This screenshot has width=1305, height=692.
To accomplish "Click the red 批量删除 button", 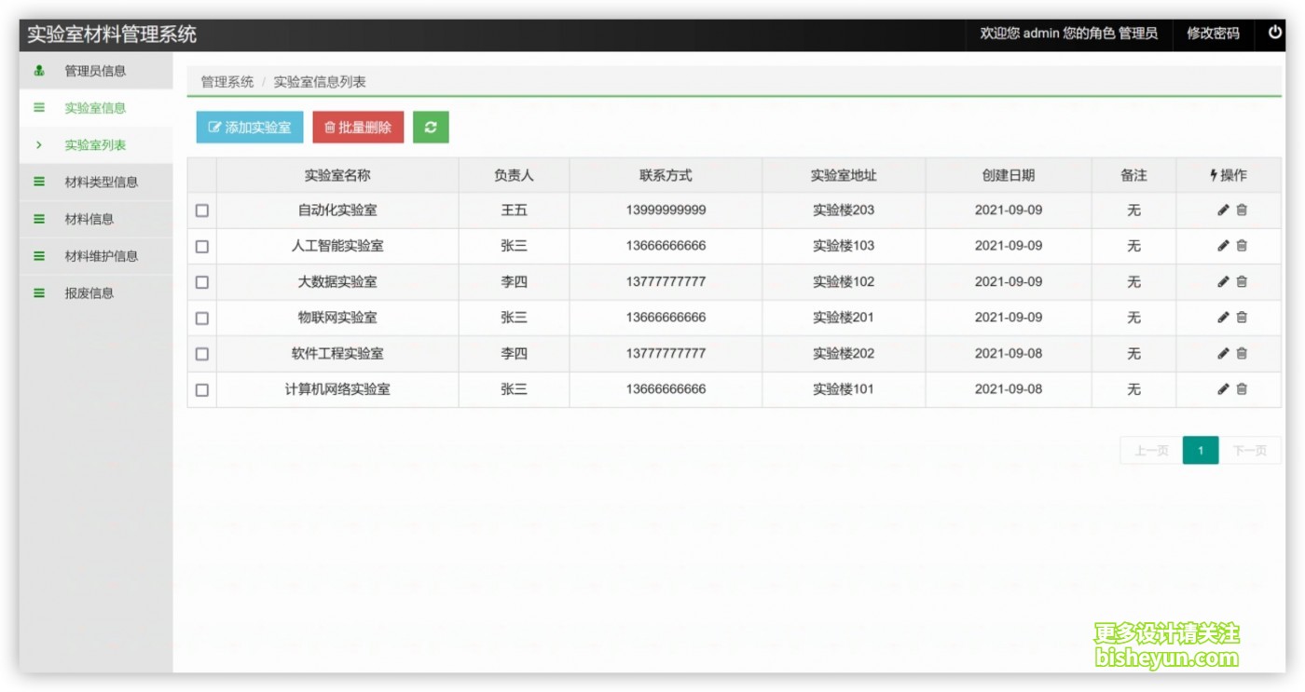I will [358, 128].
